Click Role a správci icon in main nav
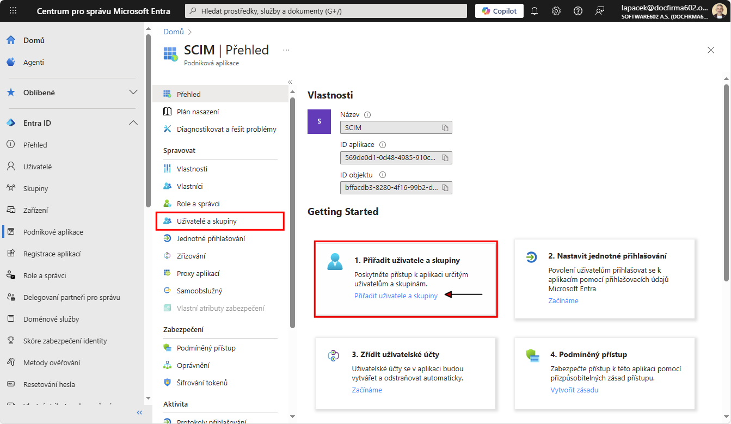This screenshot has height=424, width=731. coord(11,275)
